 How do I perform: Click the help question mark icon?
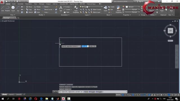point(159,1)
